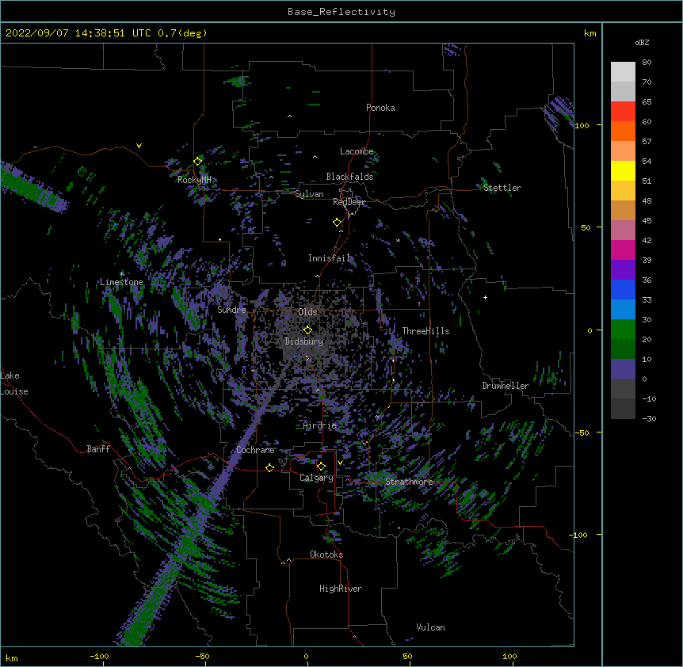Viewport: 683px width, 667px height.
Task: Click the timestamp 2022/09/07 14:38:51 UTC
Action: click(x=78, y=33)
